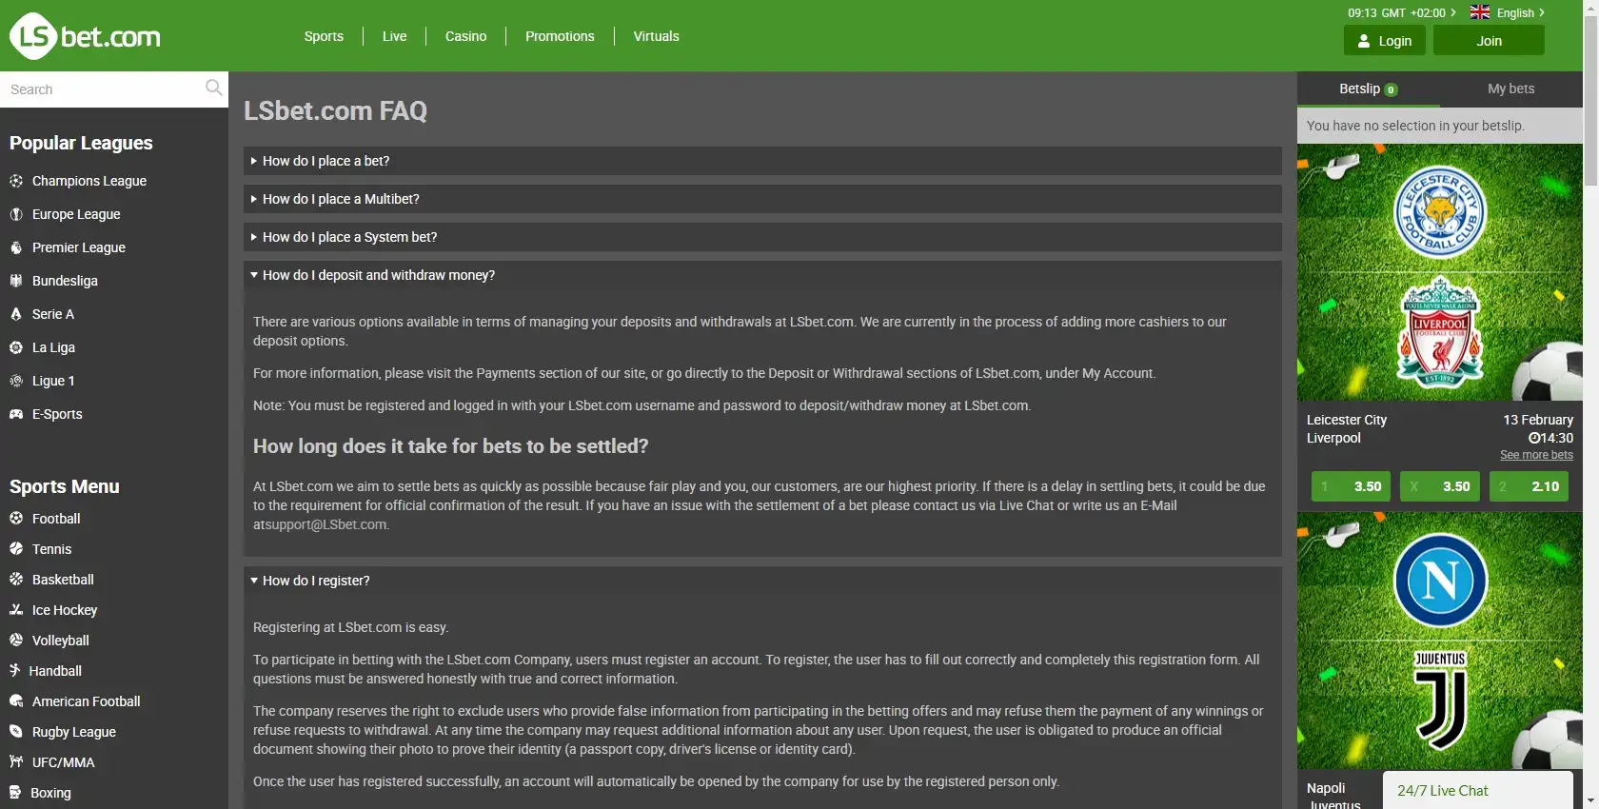The width and height of the screenshot is (1599, 809).
Task: Select Liverpool win odds 2.10
Action: 1529,486
